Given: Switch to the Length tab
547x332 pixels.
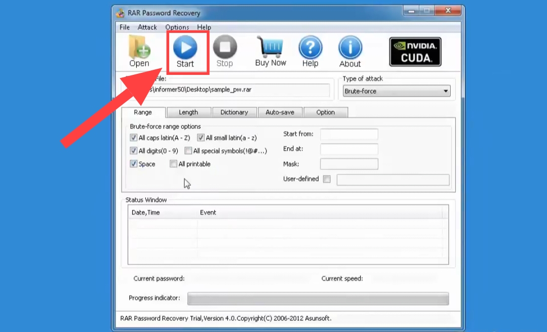Looking at the screenshot, I should pyautogui.click(x=188, y=112).
